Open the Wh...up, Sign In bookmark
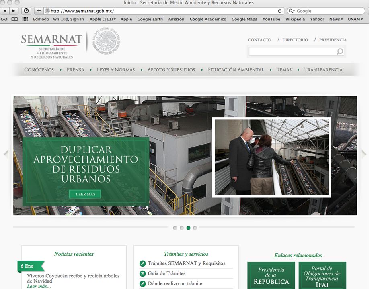 click(x=68, y=19)
